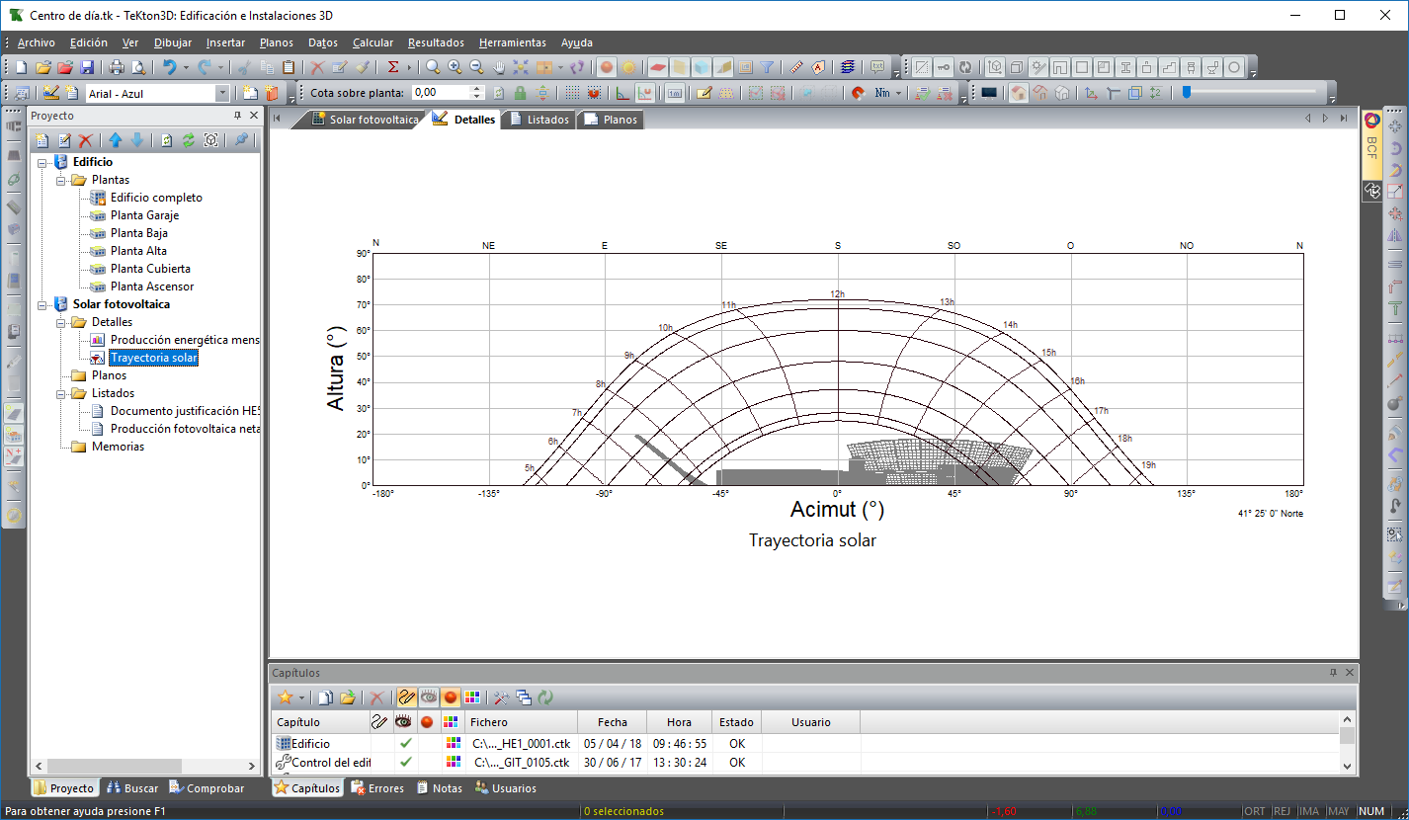Click the Cota sobre planta input field

(440, 93)
